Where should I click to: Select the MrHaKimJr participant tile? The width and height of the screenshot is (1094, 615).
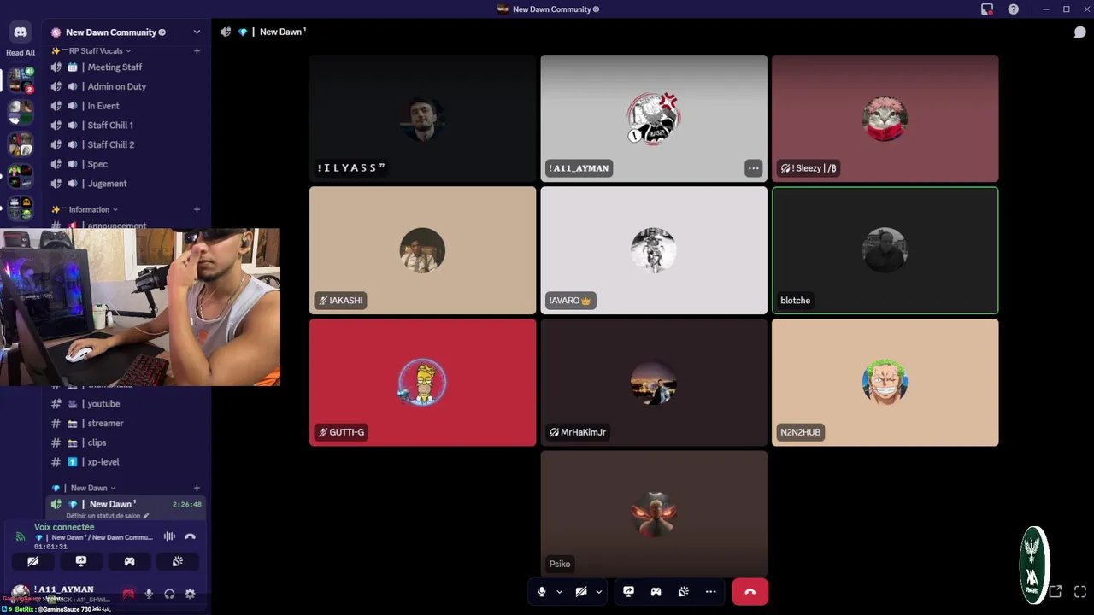(x=654, y=383)
